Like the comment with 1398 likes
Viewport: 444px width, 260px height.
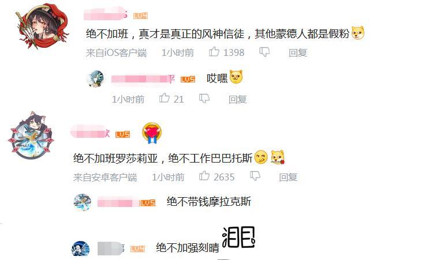coord(214,52)
